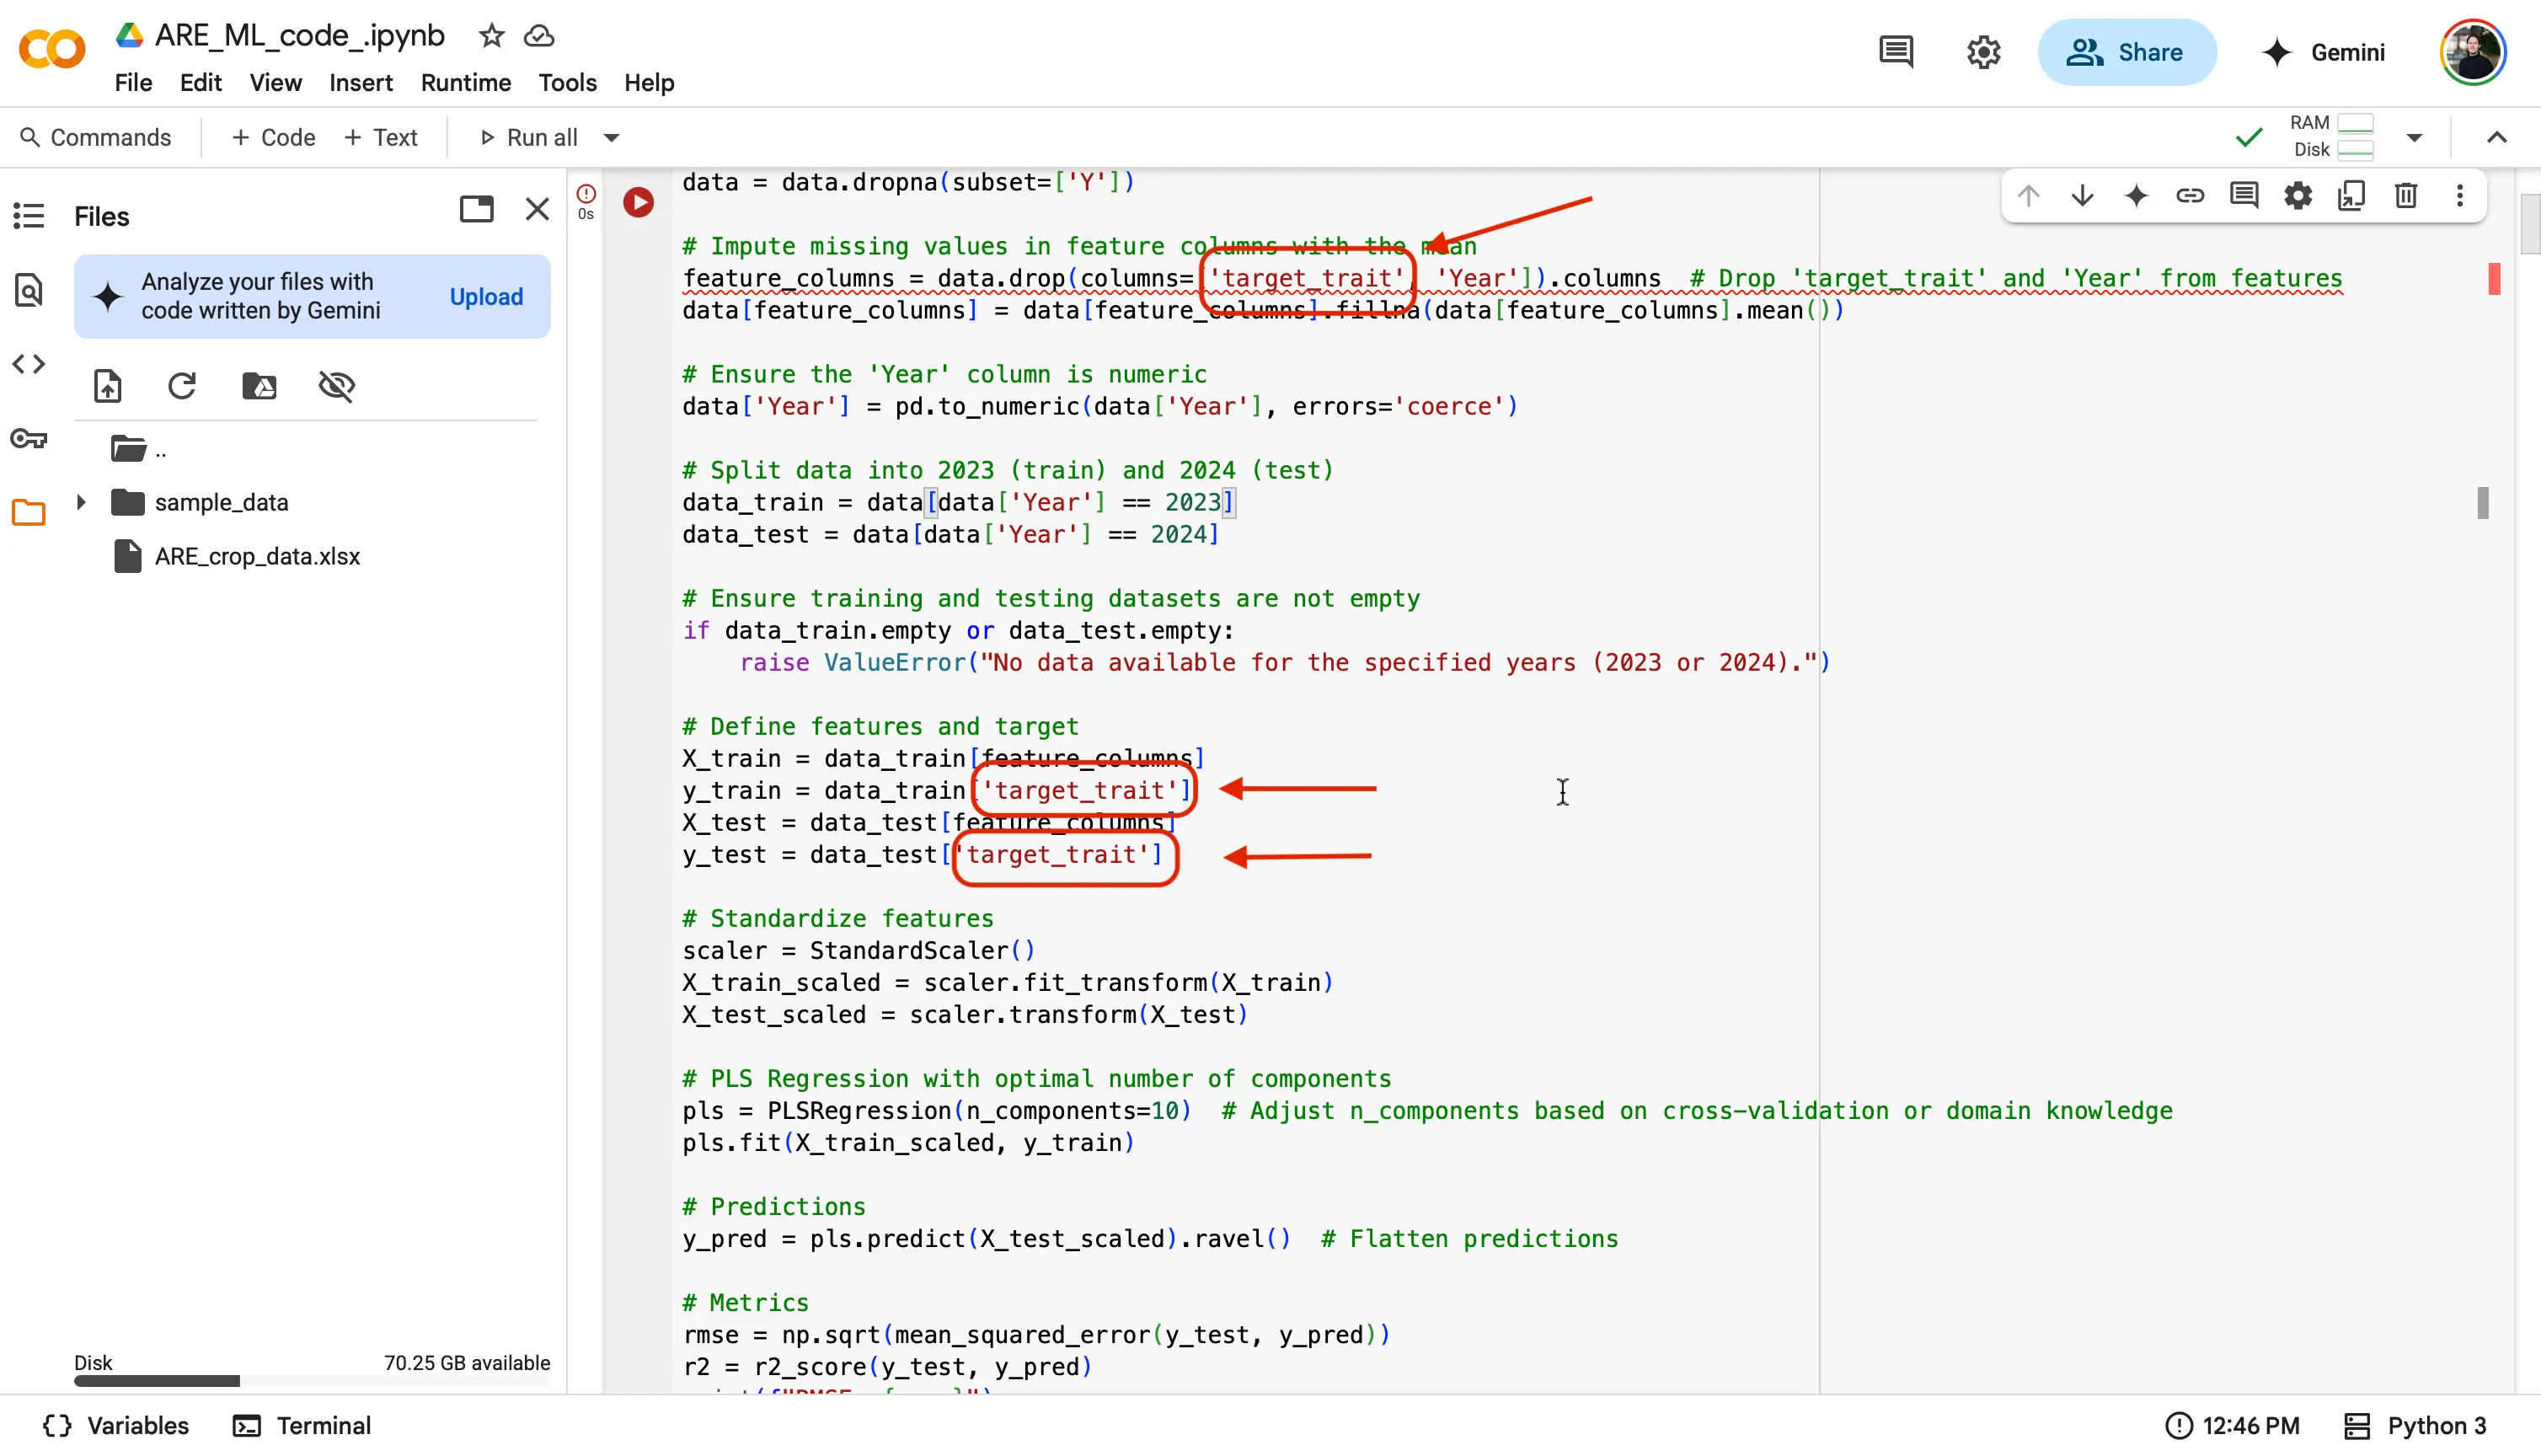Viewport: 2541px width, 1456px height.
Task: Close the Files panel
Action: coord(538,209)
